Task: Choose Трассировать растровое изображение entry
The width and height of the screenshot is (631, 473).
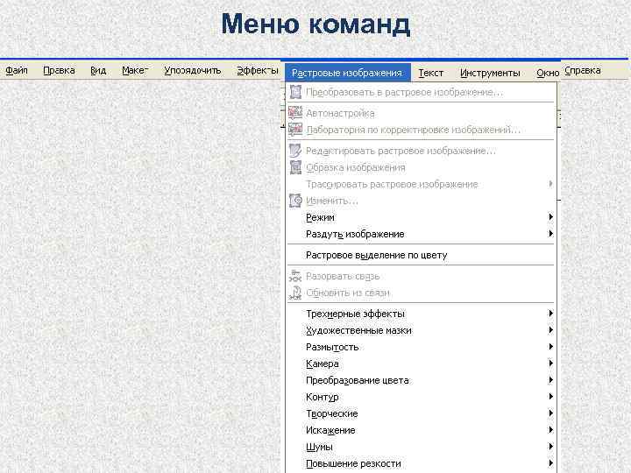Action: pyautogui.click(x=421, y=184)
